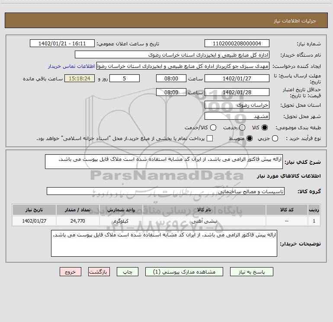The width and height of the screenshot is (333, 322).
Task: Click the اطلاعات کالاهای مورد نیاز heading
Action: click(289, 176)
